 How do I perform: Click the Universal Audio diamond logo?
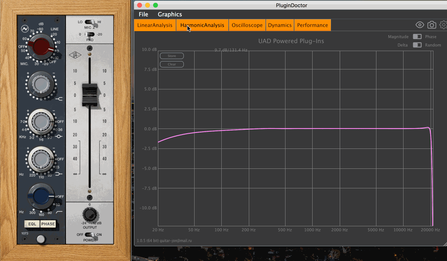[75, 55]
